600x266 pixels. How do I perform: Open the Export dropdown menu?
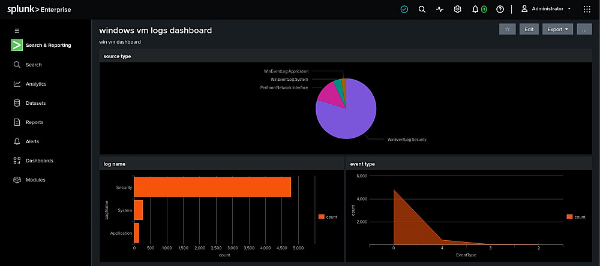coord(557,29)
